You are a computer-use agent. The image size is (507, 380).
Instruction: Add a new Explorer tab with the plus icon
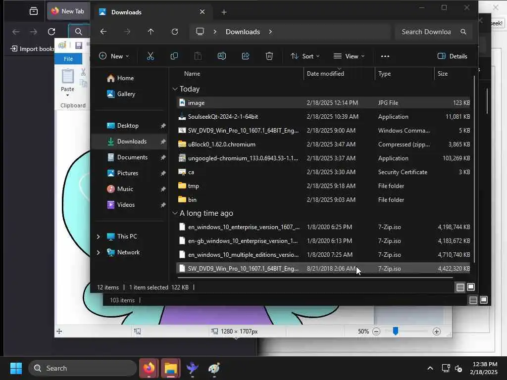pyautogui.click(x=224, y=12)
